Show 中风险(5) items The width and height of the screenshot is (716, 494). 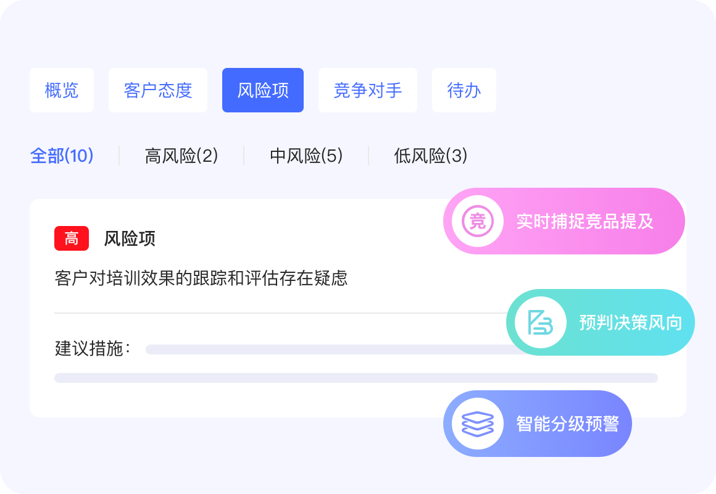coord(306,156)
